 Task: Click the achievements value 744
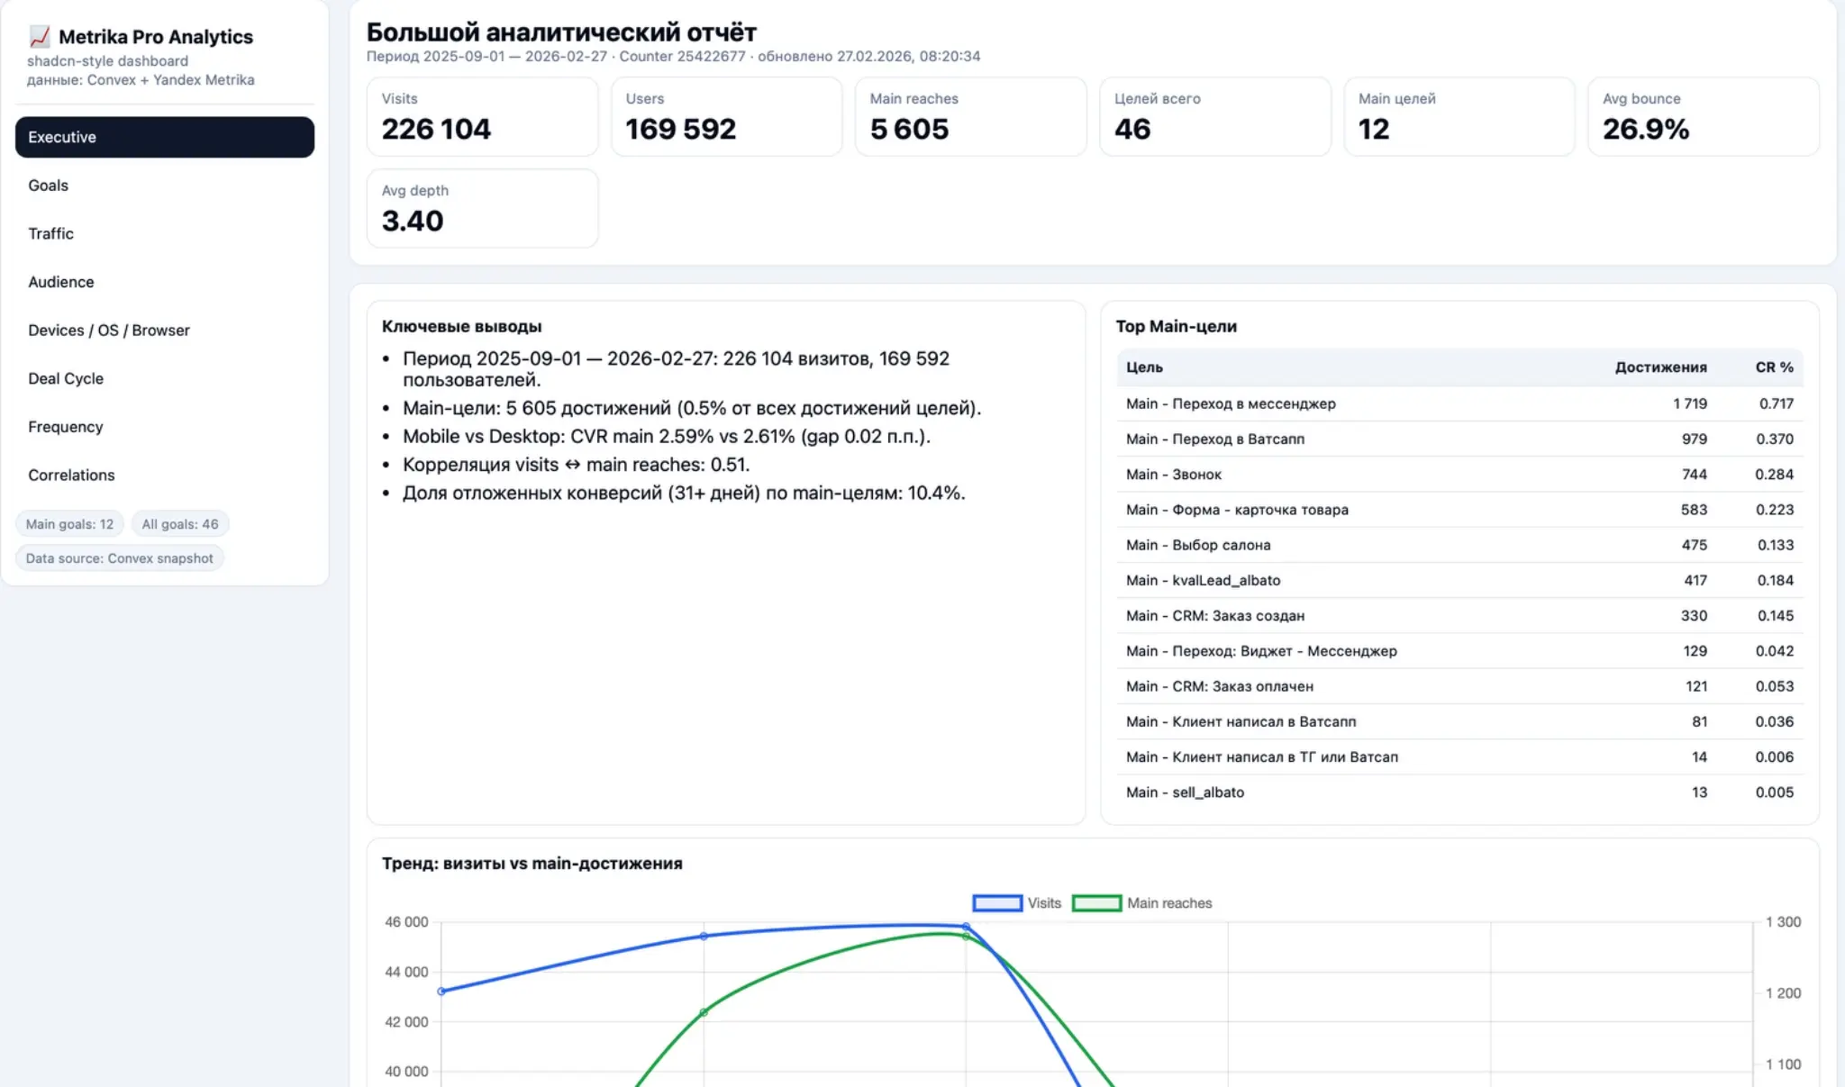click(1695, 475)
